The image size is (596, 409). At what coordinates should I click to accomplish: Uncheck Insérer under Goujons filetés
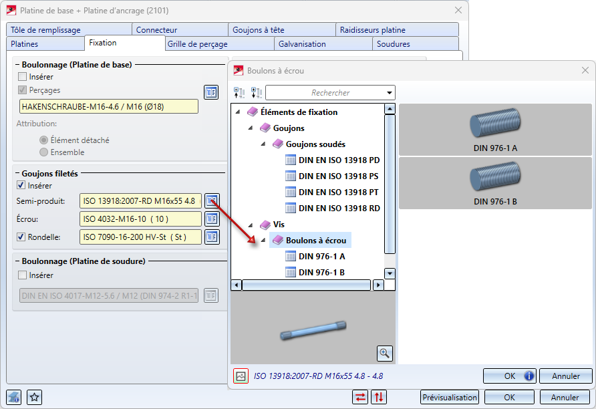[x=21, y=186]
